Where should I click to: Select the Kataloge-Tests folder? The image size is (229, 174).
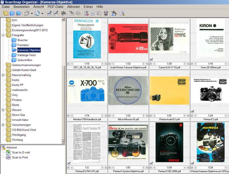point(27,55)
